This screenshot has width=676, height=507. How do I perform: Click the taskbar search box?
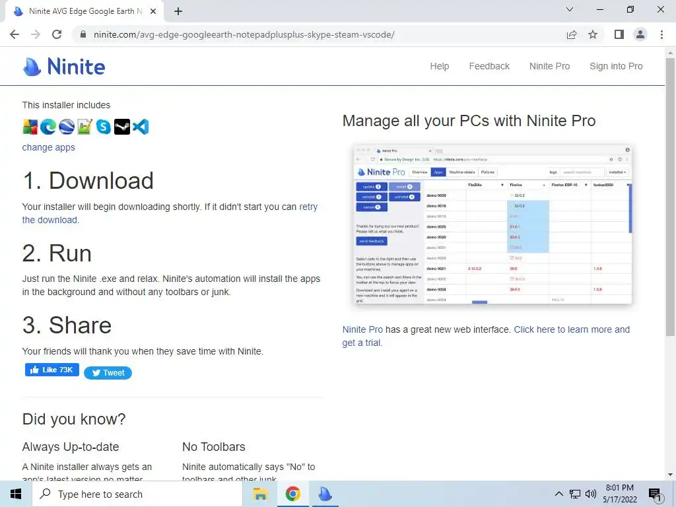[x=137, y=494]
